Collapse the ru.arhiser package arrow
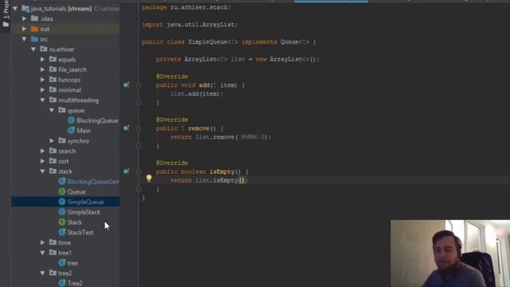 coord(33,49)
